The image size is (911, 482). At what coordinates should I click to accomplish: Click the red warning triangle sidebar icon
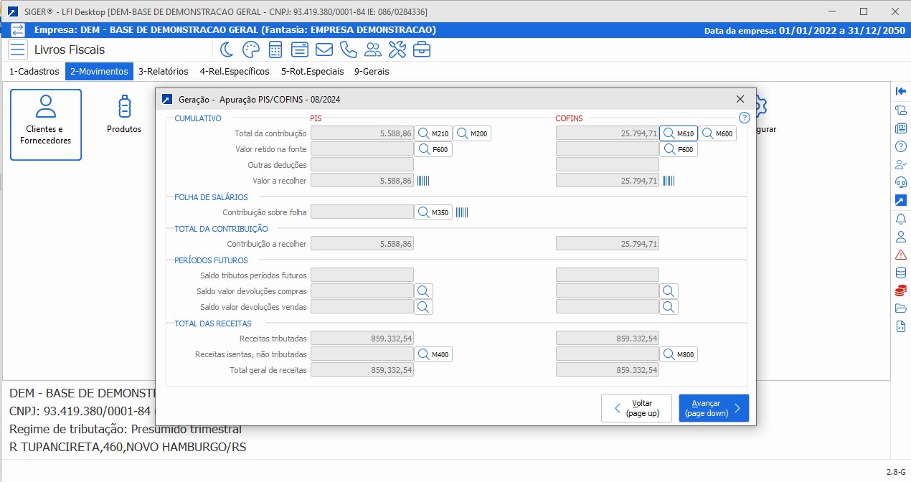tap(901, 255)
